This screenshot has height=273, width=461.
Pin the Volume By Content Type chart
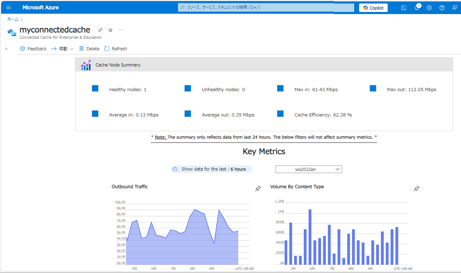click(x=417, y=189)
